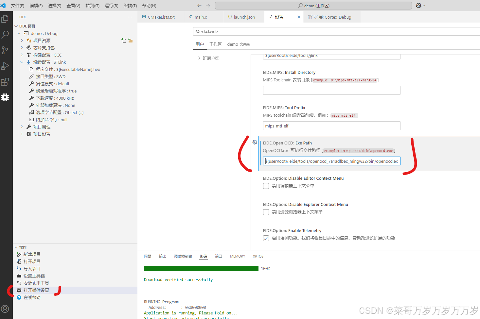This screenshot has width=480, height=319.
Task: Click the add folder icon on 项目资源 row
Action: click(x=130, y=41)
